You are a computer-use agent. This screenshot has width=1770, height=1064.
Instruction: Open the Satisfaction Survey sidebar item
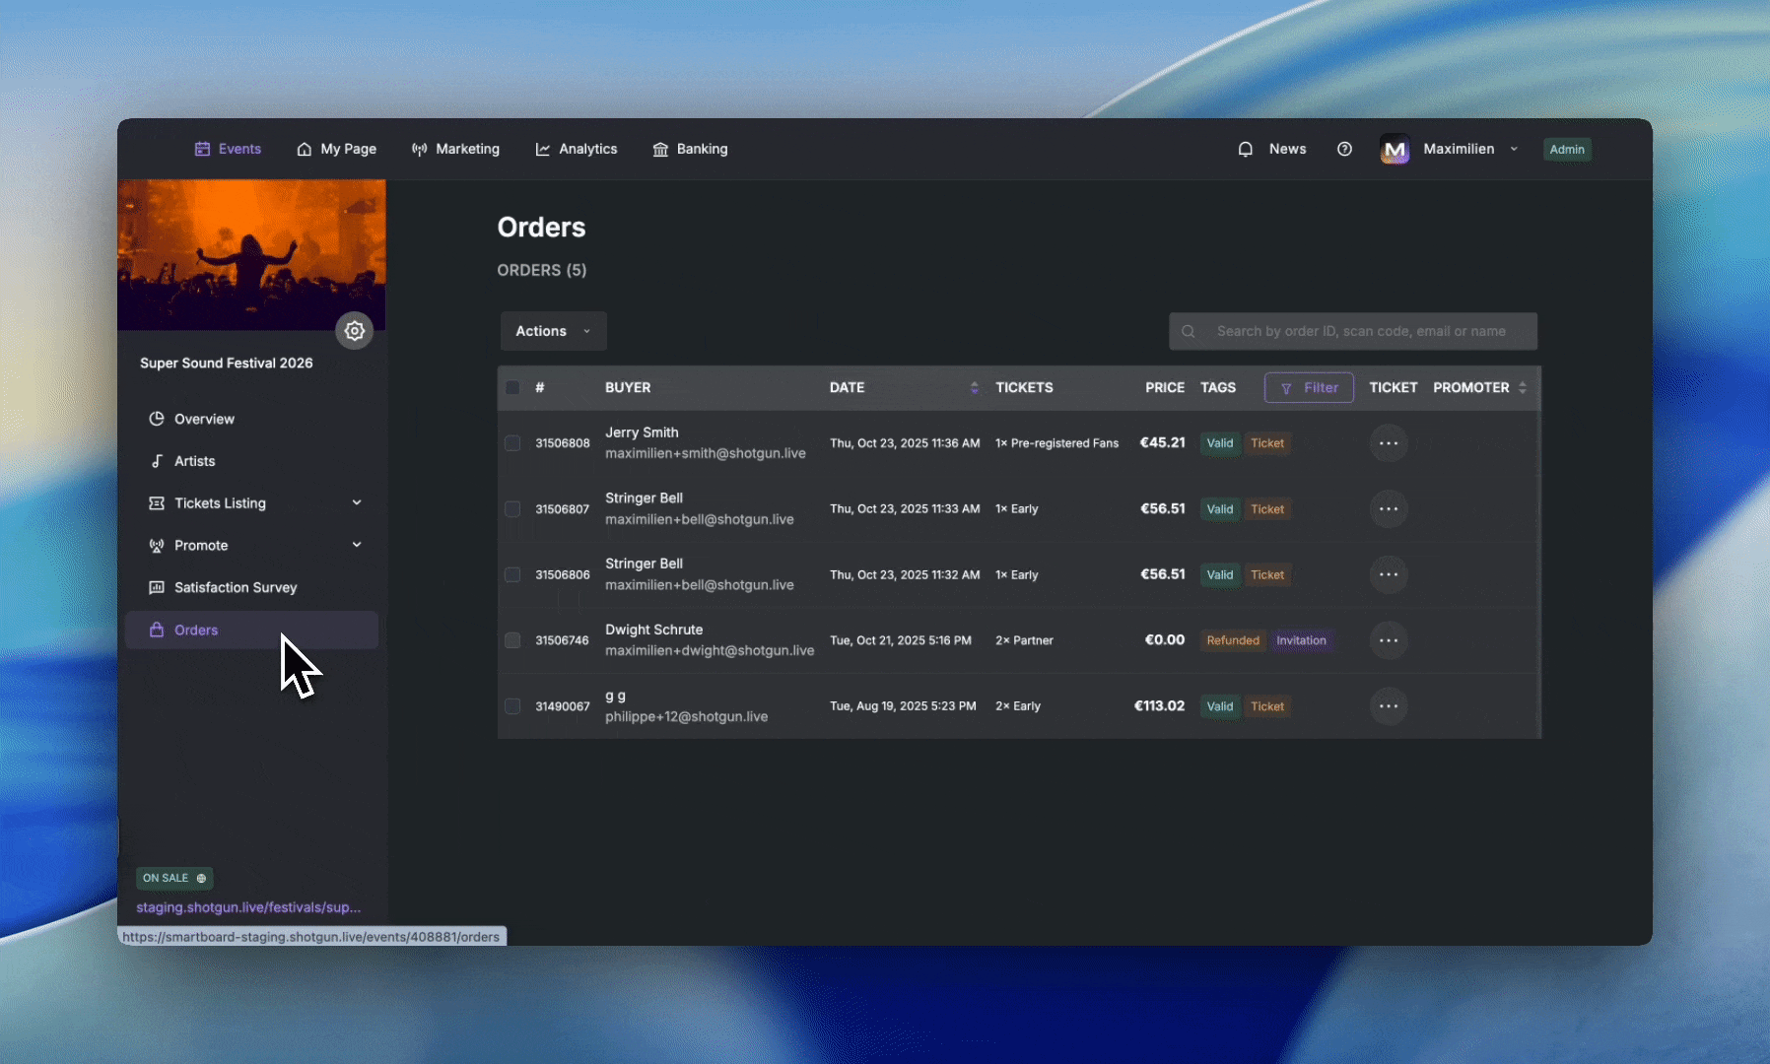[x=251, y=587]
